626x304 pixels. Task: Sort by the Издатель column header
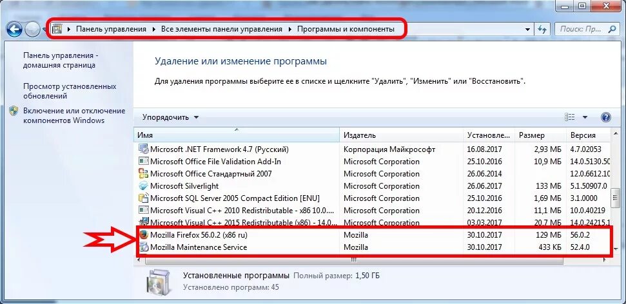point(401,135)
